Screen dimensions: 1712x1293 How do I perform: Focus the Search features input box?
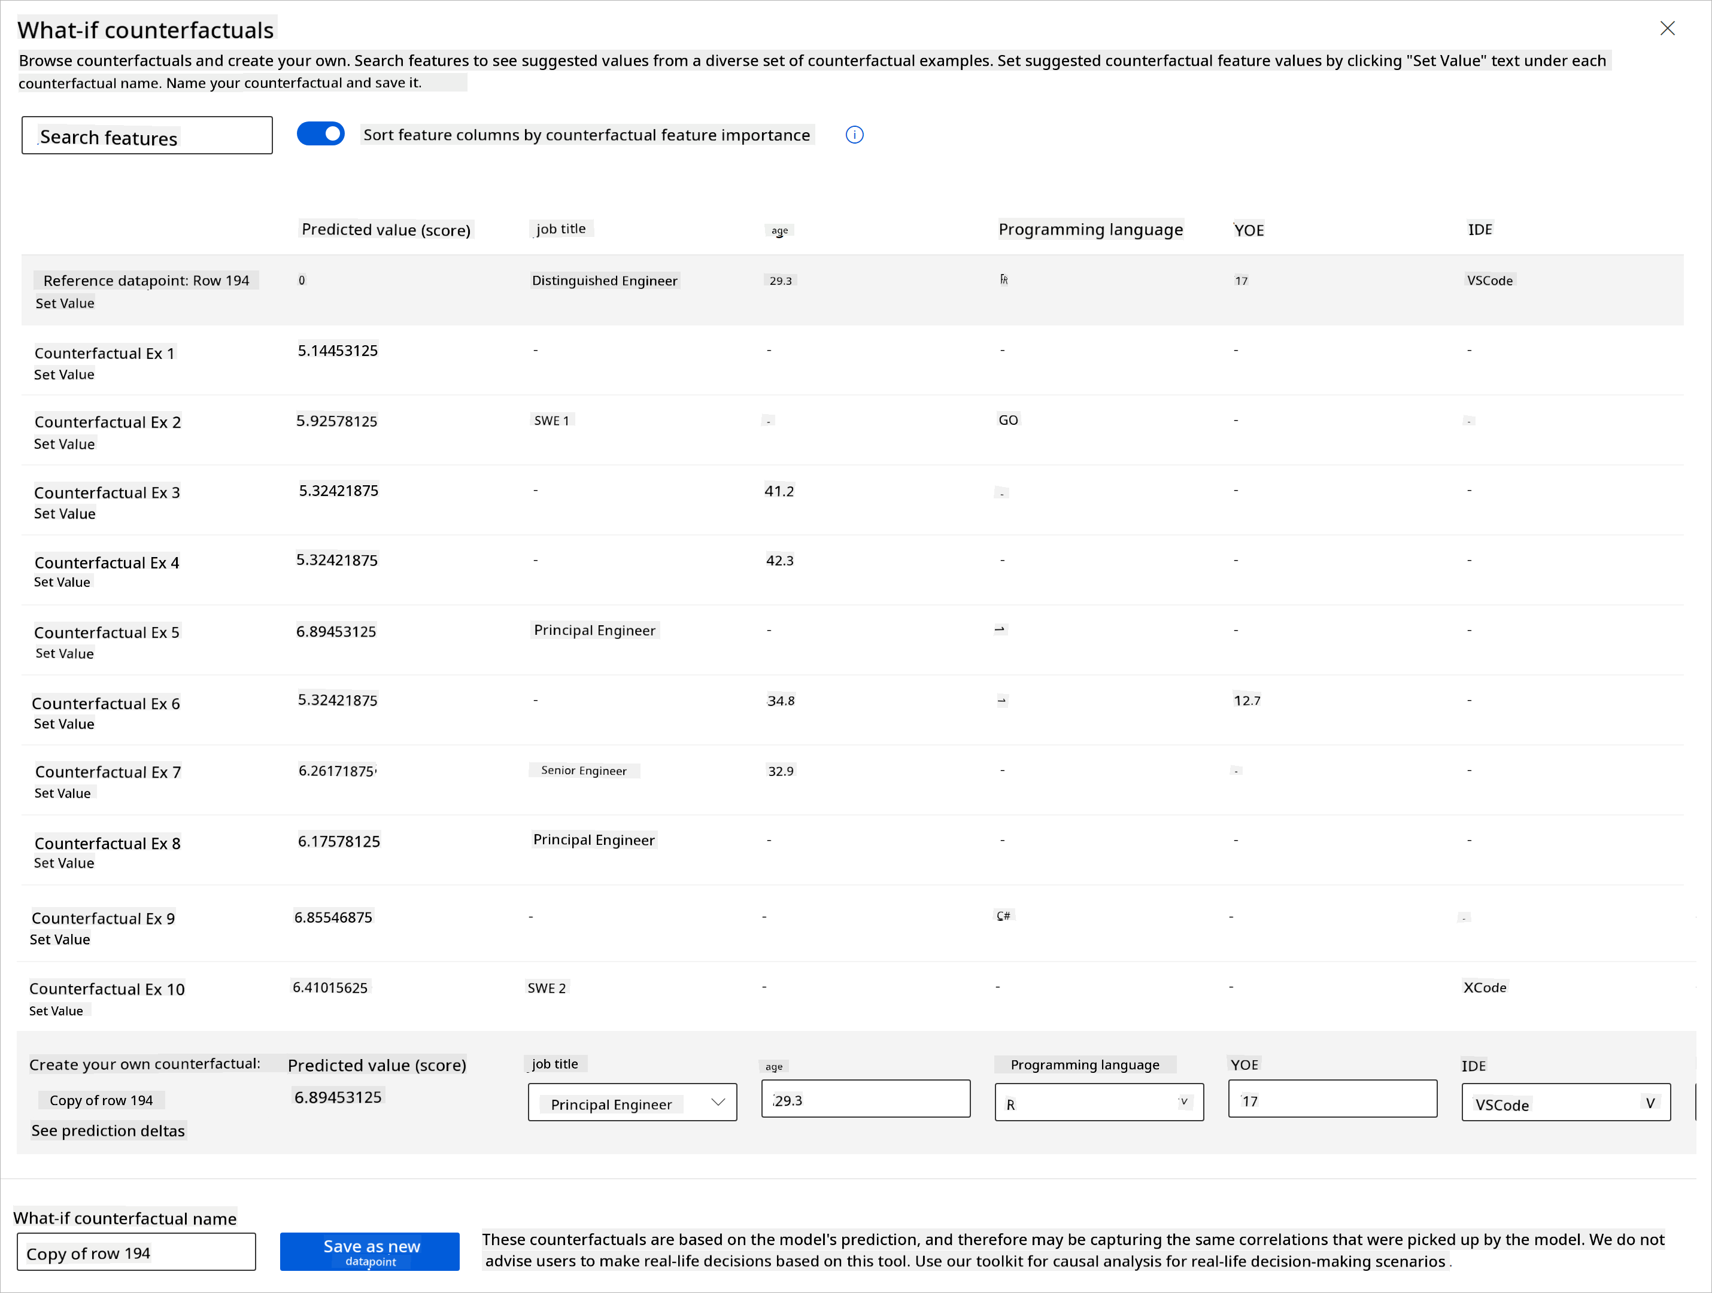tap(147, 136)
